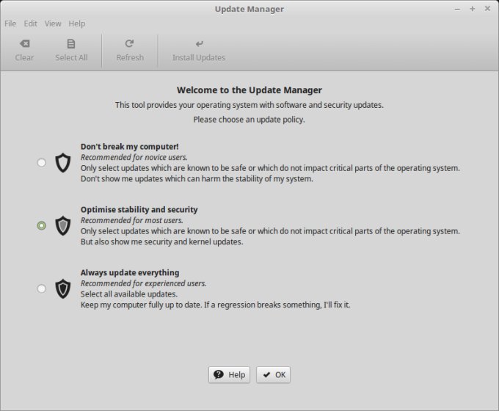
Task: Click "Recommended for most users." text
Action: (x=132, y=220)
